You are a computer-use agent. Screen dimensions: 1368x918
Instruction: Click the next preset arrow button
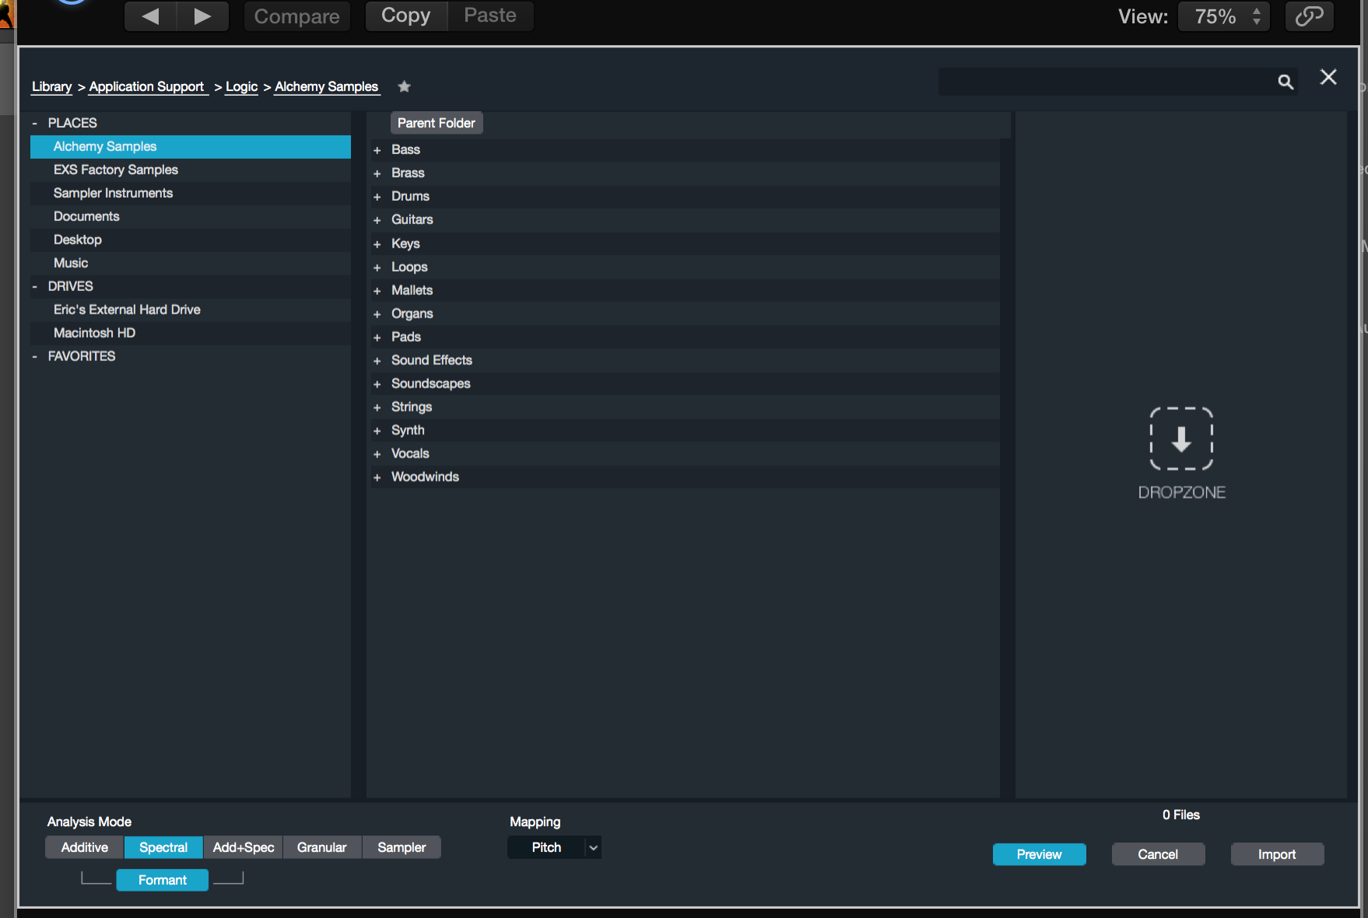(x=202, y=16)
